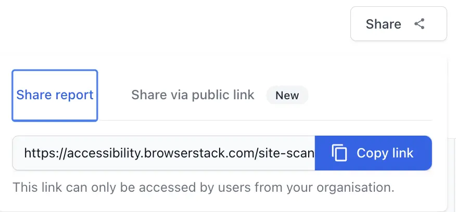Click the "Copy link" label text
The height and width of the screenshot is (212, 456).
[x=385, y=153]
